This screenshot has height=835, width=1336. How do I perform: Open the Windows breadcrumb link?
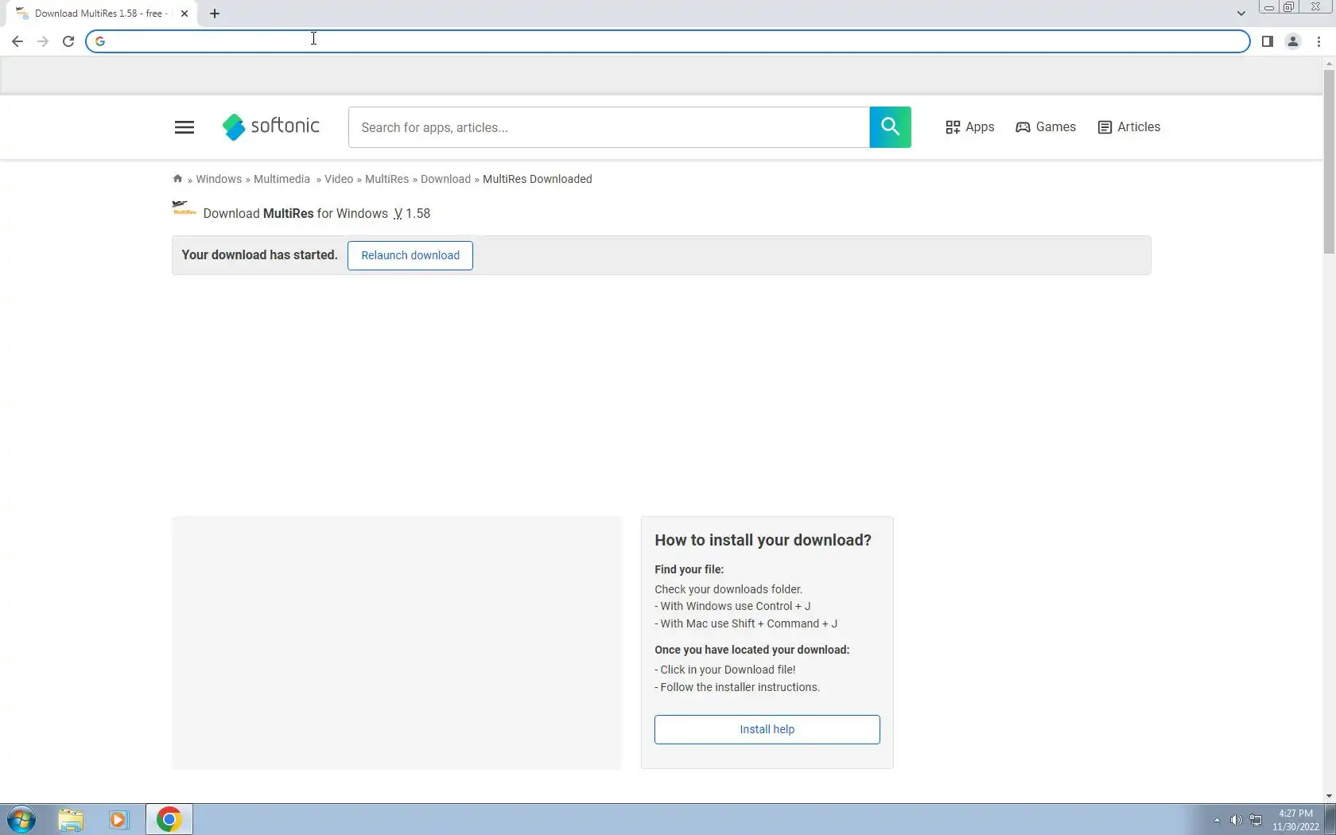pos(219,179)
